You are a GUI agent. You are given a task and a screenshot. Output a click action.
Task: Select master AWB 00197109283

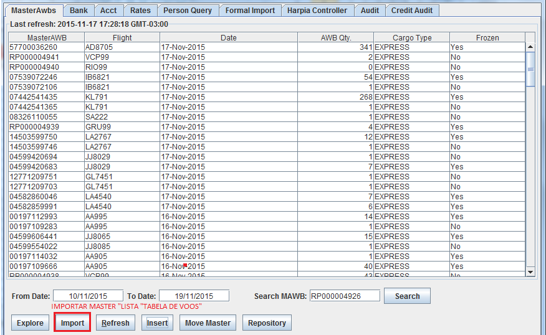click(46, 227)
